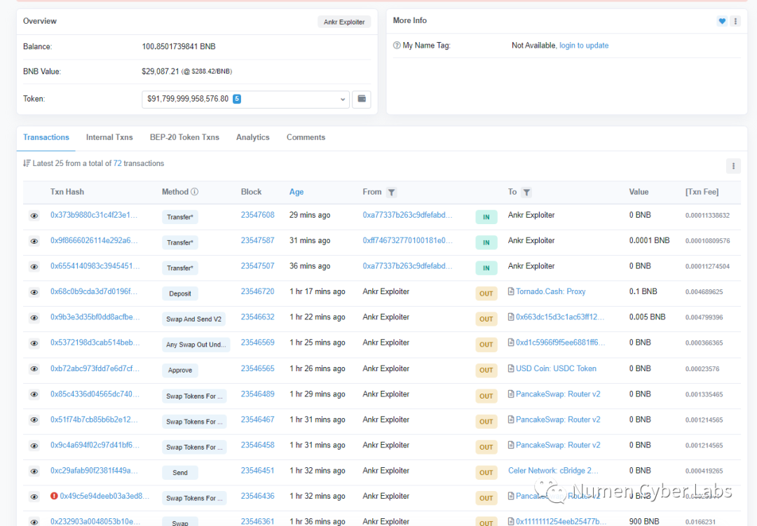Preview transaction 0x9f8666026114e292a6 with eye icon
The image size is (757, 526).
tap(34, 241)
